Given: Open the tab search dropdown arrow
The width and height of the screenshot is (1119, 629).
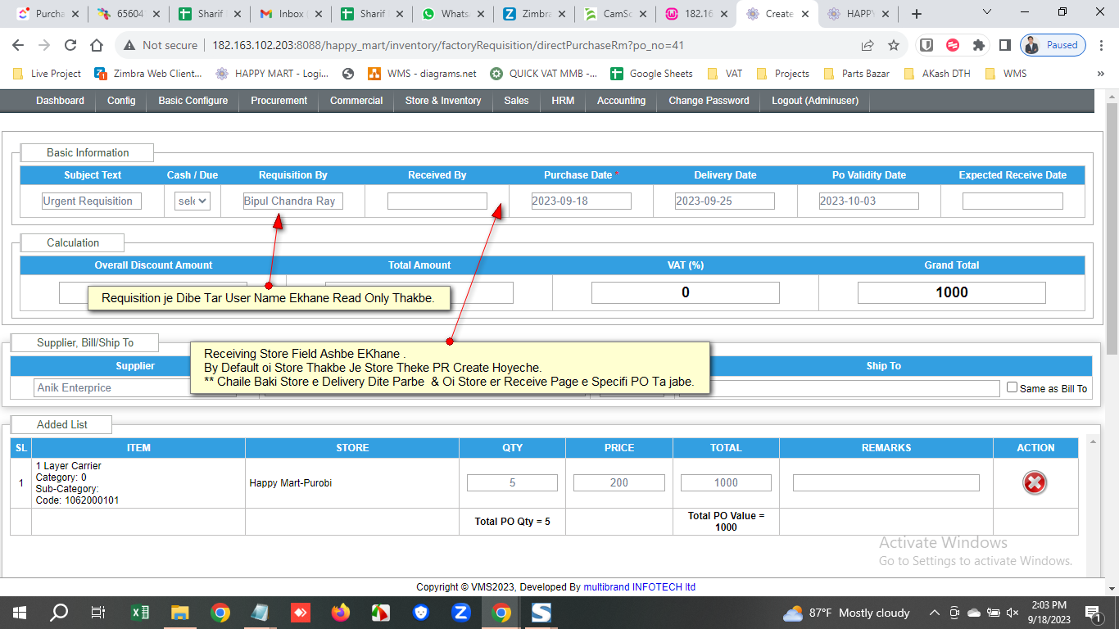Looking at the screenshot, I should pyautogui.click(x=987, y=12).
